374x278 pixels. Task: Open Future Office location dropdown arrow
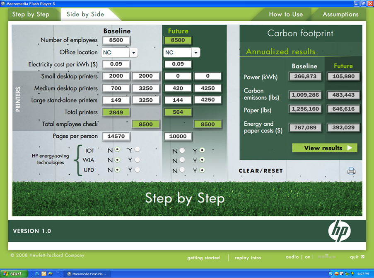[196, 52]
